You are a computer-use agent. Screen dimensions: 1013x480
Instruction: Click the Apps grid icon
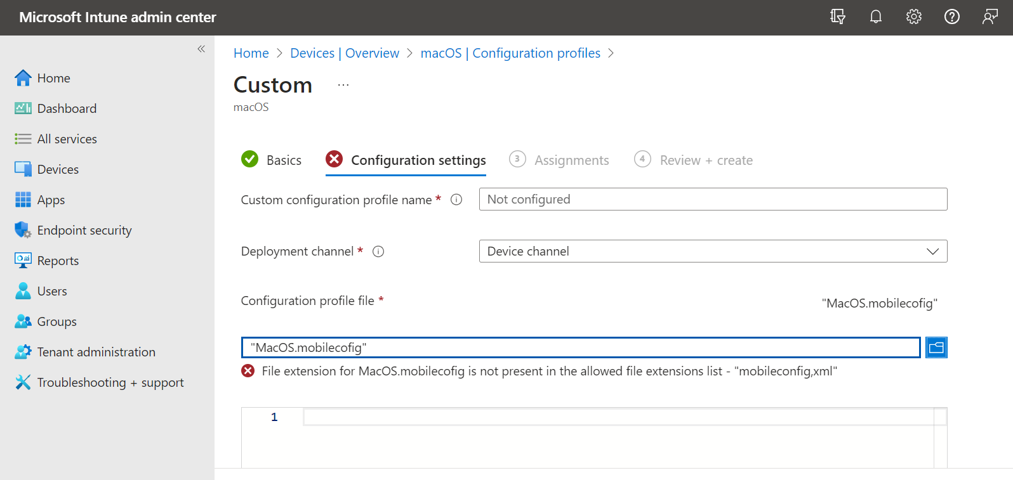pyautogui.click(x=23, y=200)
